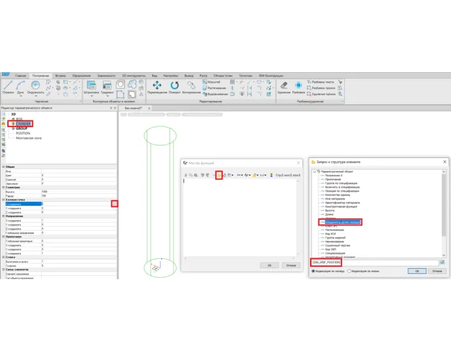Screen dimensions: 451x352
Task: Select highlighted Координаты ручки позиции tree item
Action: pos(343,222)
